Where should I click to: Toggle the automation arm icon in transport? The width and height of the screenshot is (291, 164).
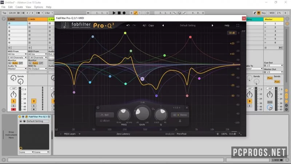tap(136, 13)
